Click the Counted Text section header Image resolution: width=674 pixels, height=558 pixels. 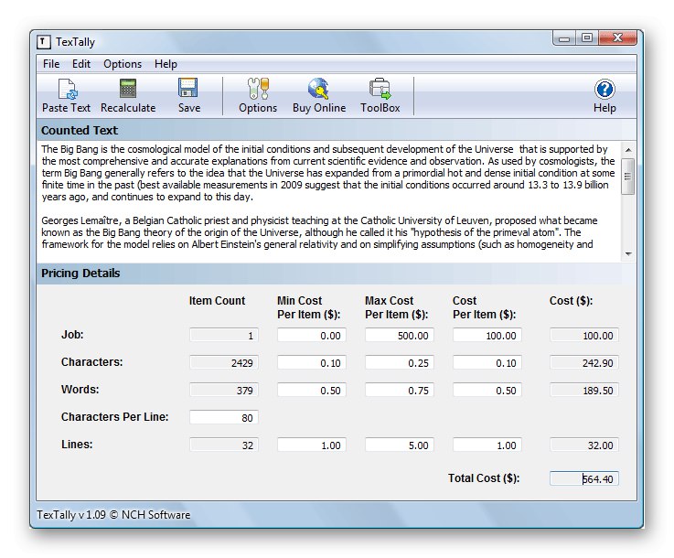coord(337,130)
